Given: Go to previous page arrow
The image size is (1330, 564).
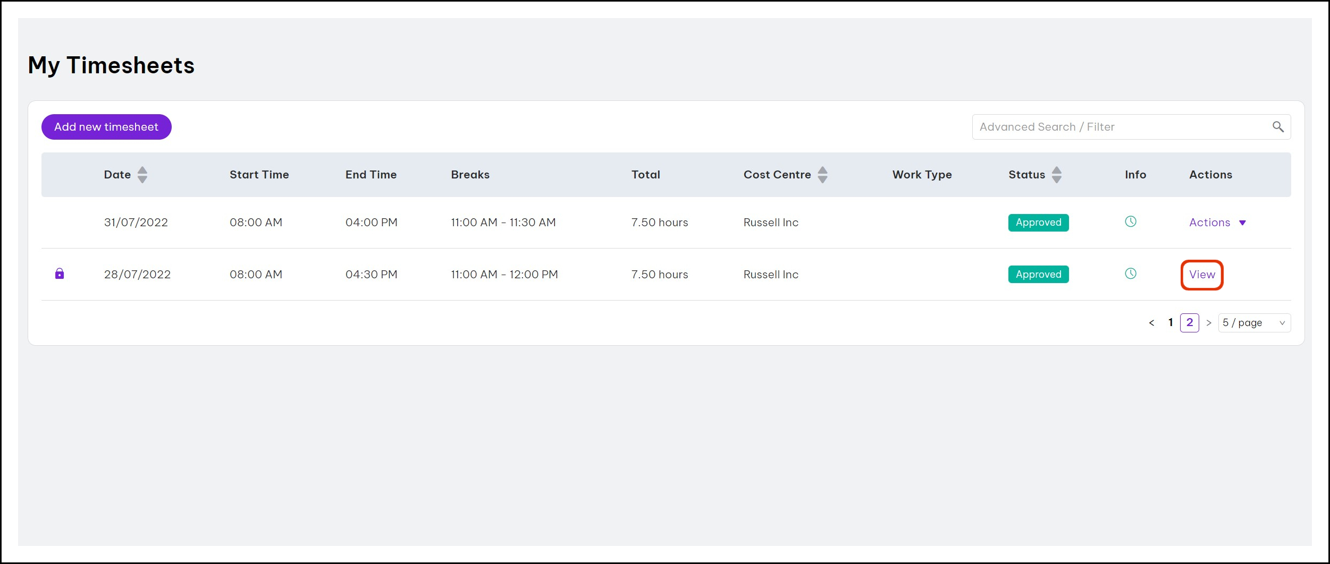Looking at the screenshot, I should 1151,323.
